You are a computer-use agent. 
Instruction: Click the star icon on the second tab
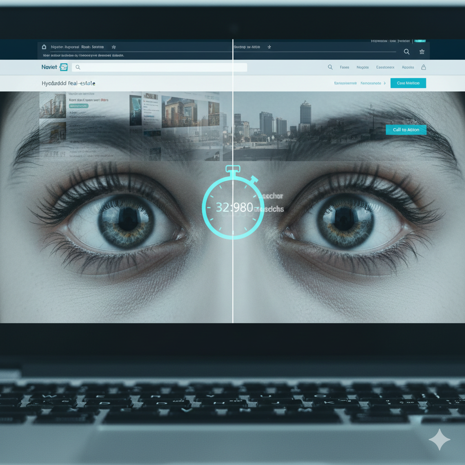pos(269,47)
